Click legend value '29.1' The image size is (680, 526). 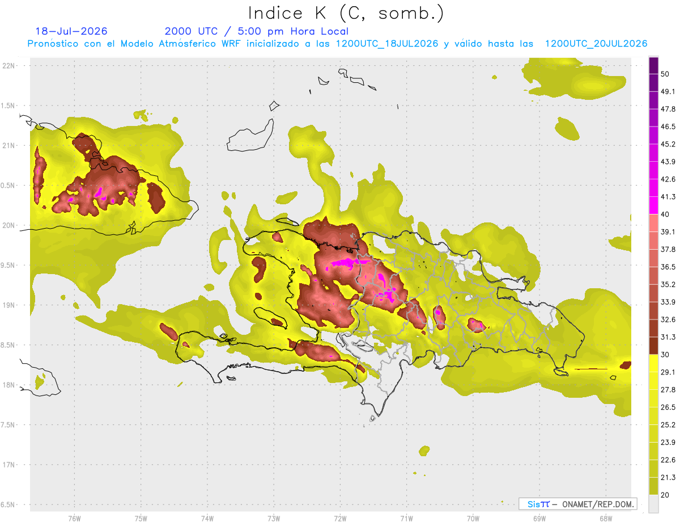668,372
